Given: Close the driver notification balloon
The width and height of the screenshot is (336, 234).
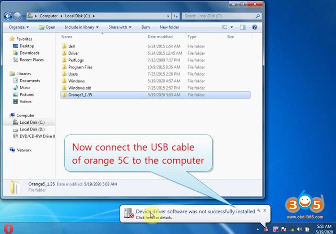Looking at the screenshot, I should click(265, 211).
